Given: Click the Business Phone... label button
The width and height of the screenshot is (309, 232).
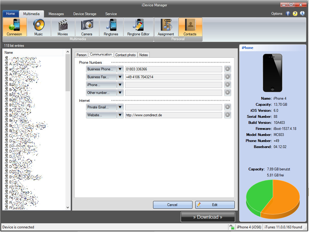Looking at the screenshot, I should click(101, 69).
